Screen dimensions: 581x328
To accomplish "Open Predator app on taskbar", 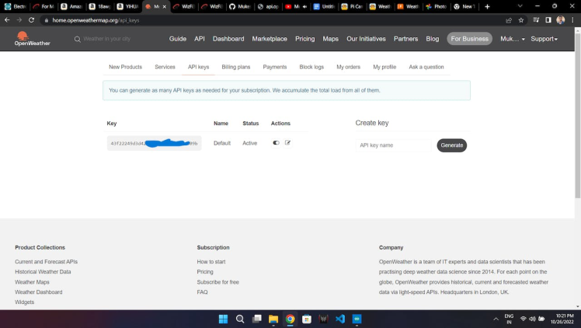I will click(x=323, y=319).
